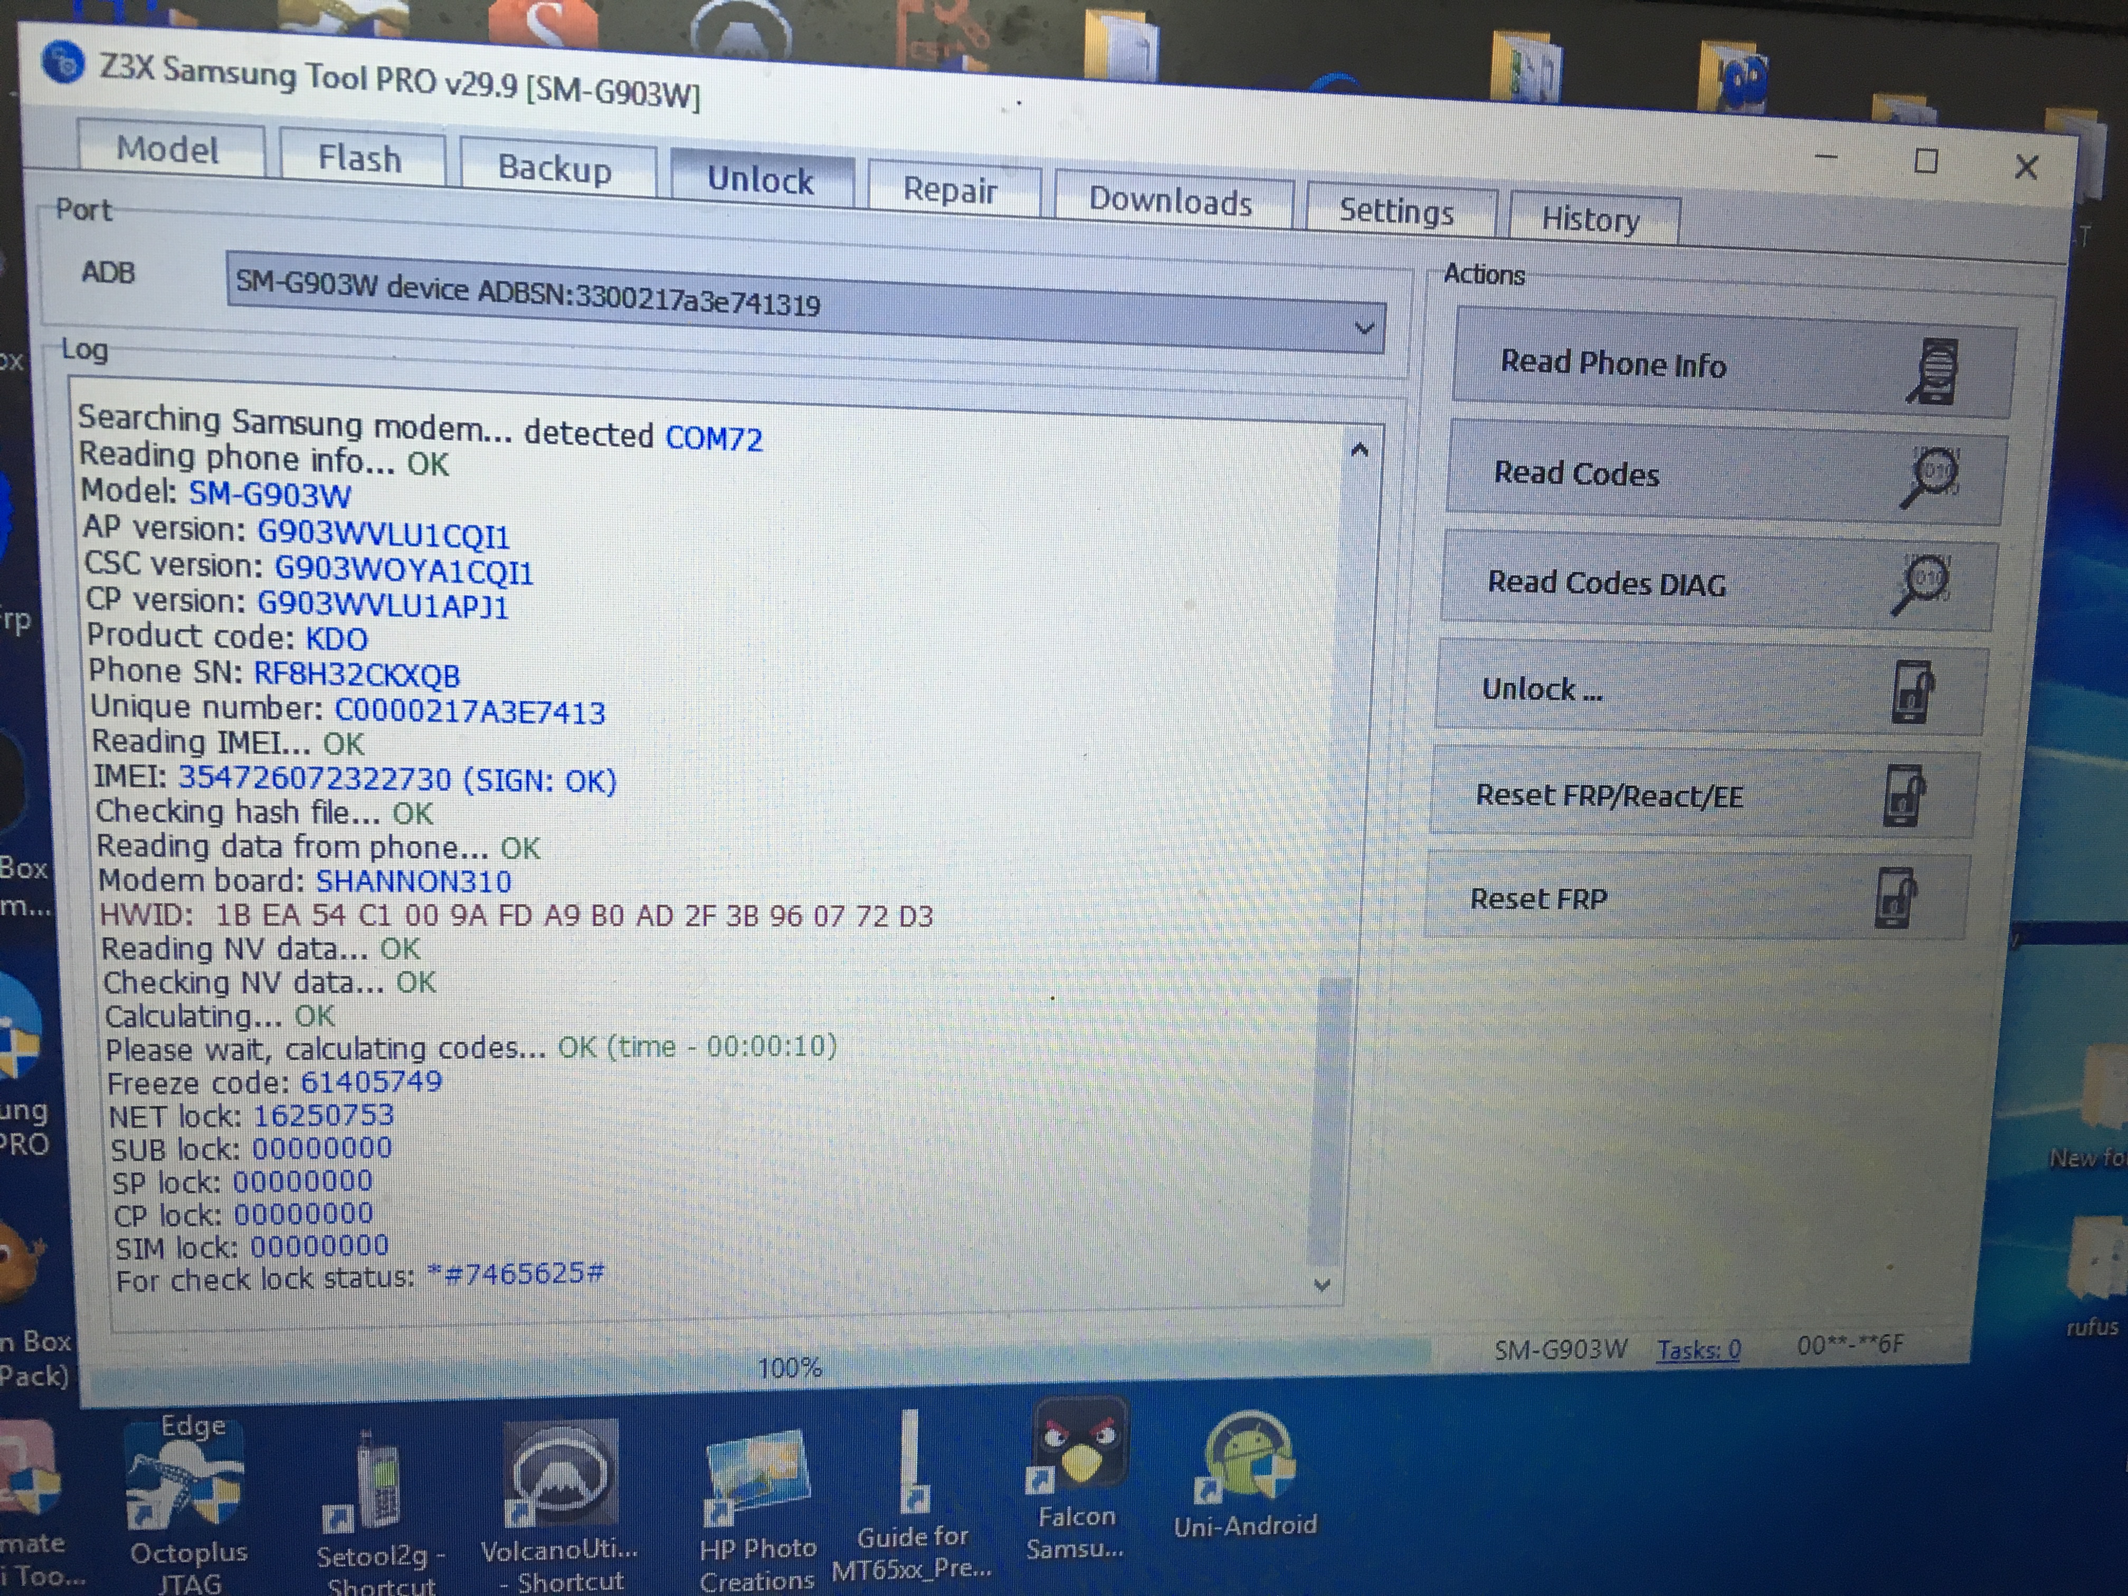Click the Read Phone Info icon

(1934, 370)
